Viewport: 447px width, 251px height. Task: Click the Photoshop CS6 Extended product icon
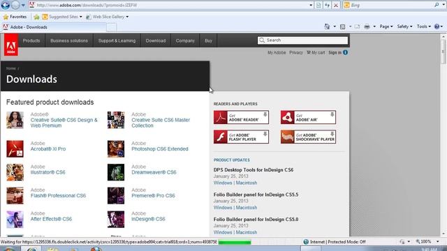(116, 149)
